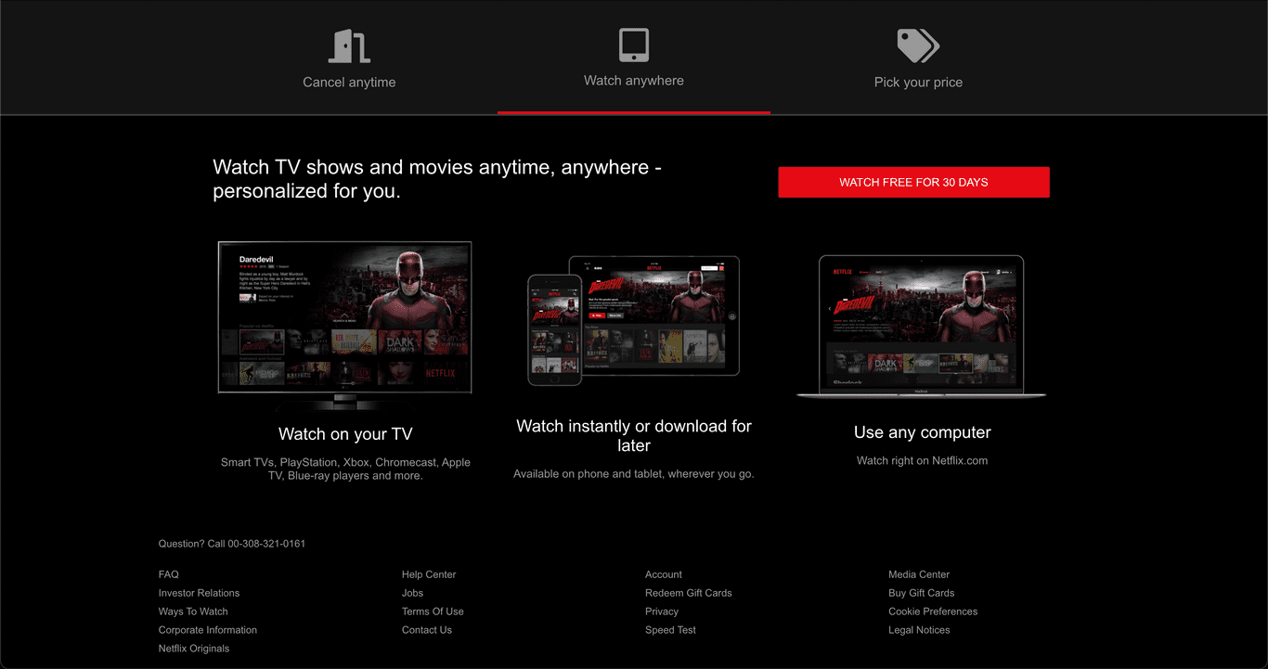The width and height of the screenshot is (1268, 669).
Task: Click the laptop computer image
Action: tap(921, 327)
